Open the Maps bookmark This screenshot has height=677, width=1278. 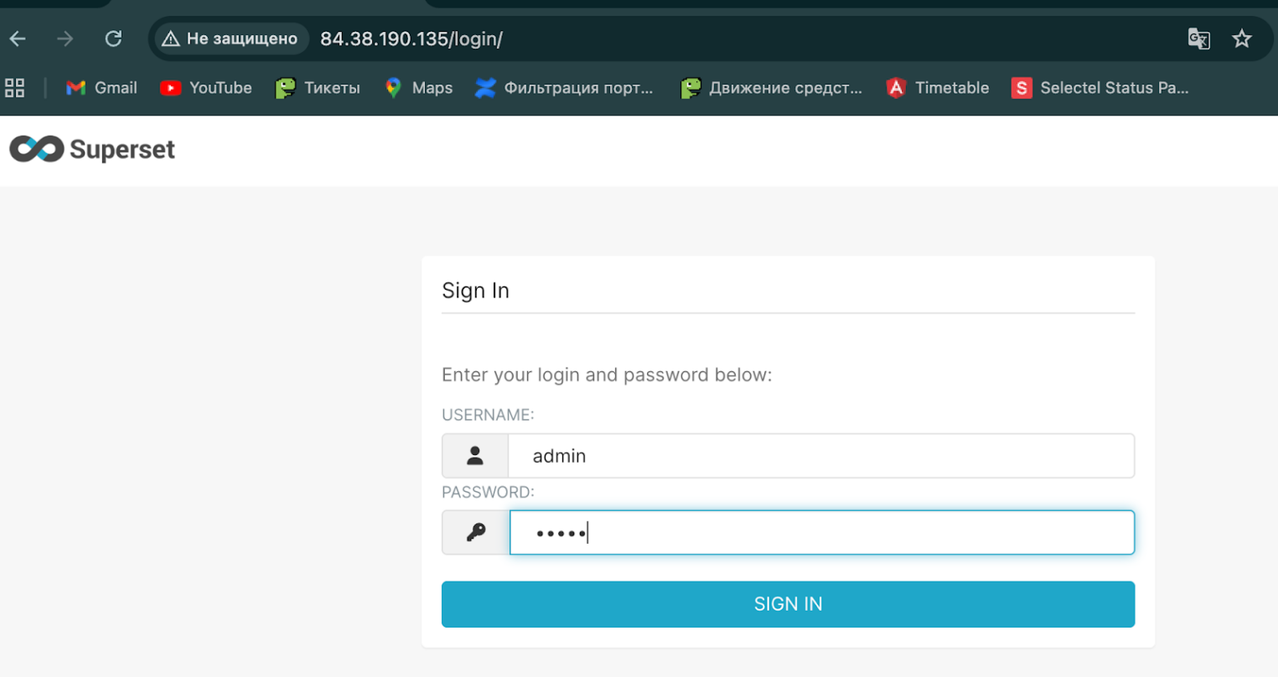pyautogui.click(x=418, y=88)
